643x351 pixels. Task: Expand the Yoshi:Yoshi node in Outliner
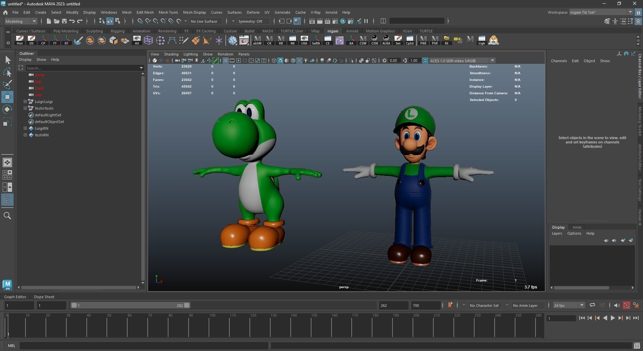[25, 108]
